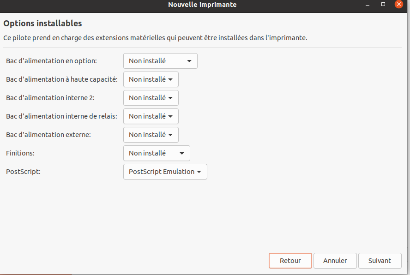Viewport: 410px width, 275px height.
Task: Open the Bac d'alimentation externe dropdown
Action: click(151, 135)
